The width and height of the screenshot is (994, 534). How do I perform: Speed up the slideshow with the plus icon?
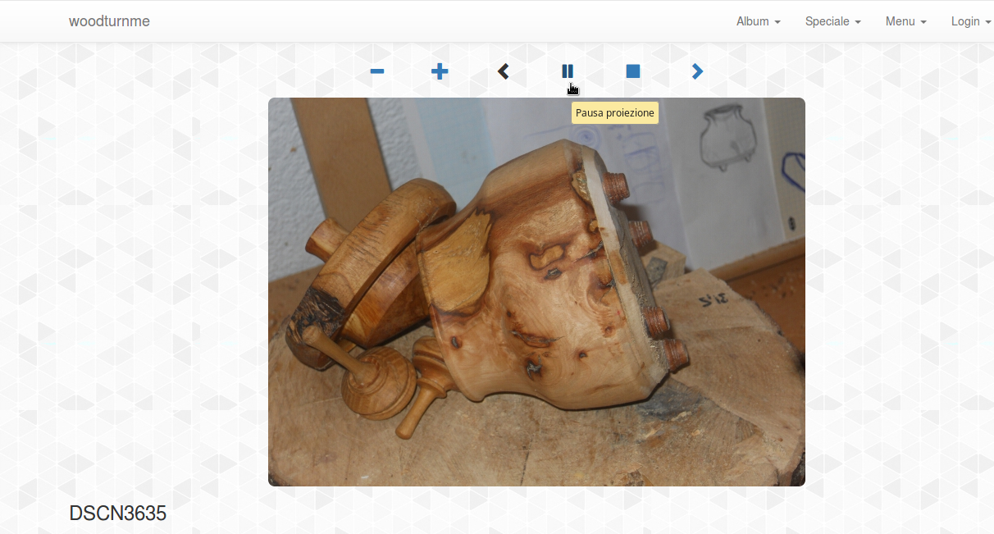(440, 71)
